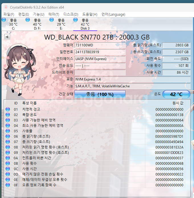This screenshot has height=198, width=194.
Task: Click power on count value 107 회
Action: click(176, 65)
